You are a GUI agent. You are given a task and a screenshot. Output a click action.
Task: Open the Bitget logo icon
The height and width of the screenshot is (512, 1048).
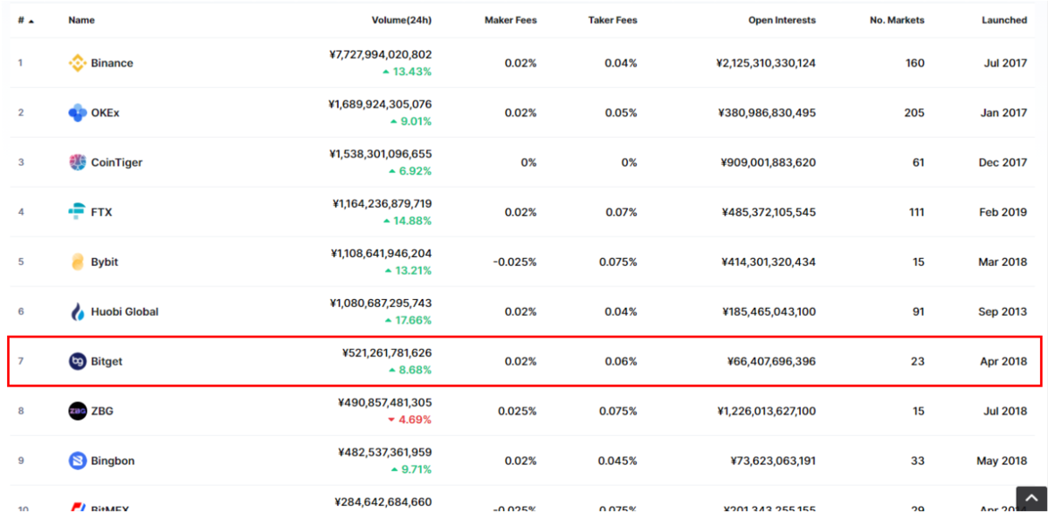point(77,361)
